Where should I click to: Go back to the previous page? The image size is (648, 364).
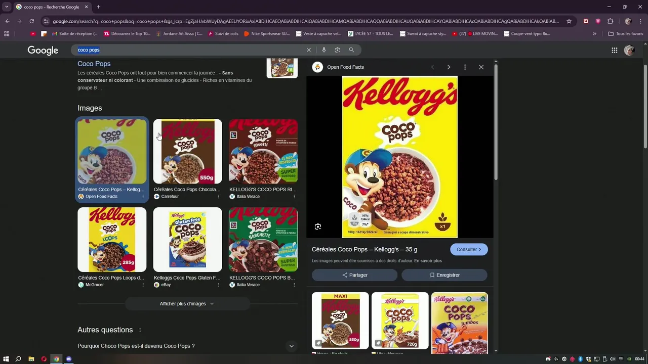[x=7, y=21]
